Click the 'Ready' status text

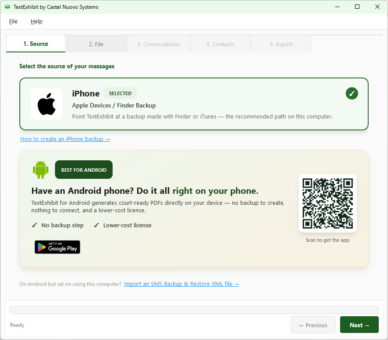pyautogui.click(x=17, y=325)
